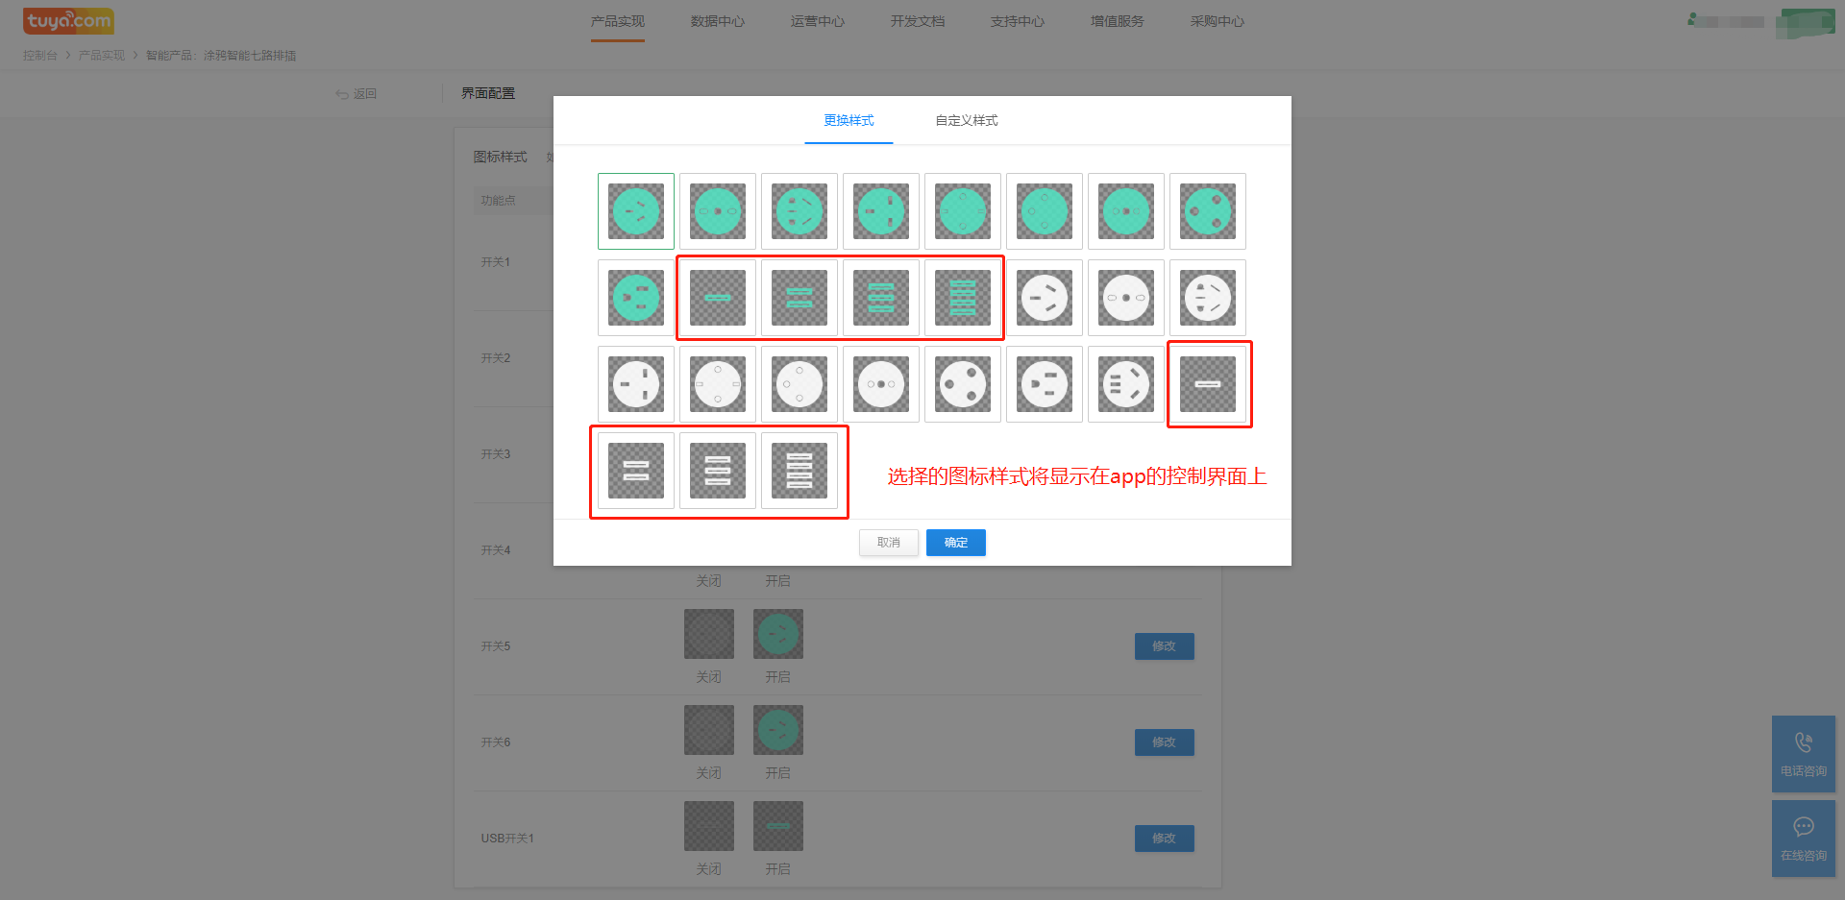
Task: Pick the green four-bar icon style
Action: coord(962,298)
